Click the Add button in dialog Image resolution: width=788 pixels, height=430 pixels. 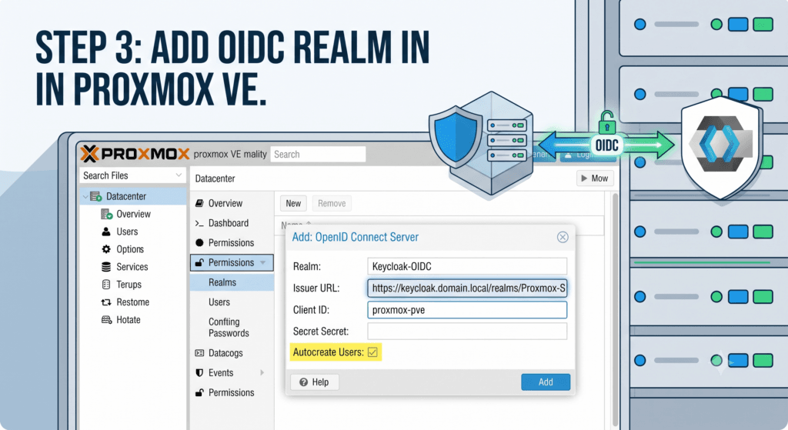tap(546, 382)
